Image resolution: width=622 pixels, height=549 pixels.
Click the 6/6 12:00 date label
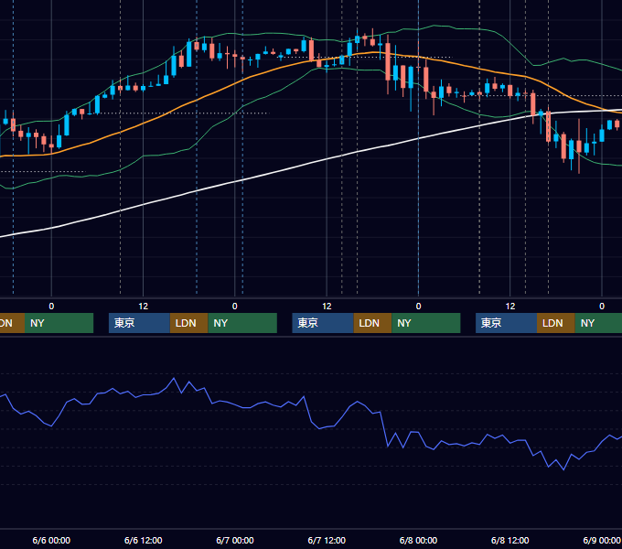144,540
